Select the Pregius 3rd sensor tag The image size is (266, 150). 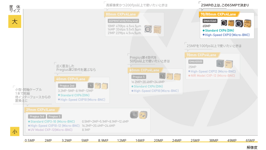[37, 117]
